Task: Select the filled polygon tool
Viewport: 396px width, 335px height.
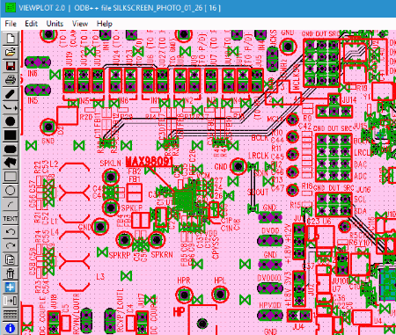Action: (11, 163)
